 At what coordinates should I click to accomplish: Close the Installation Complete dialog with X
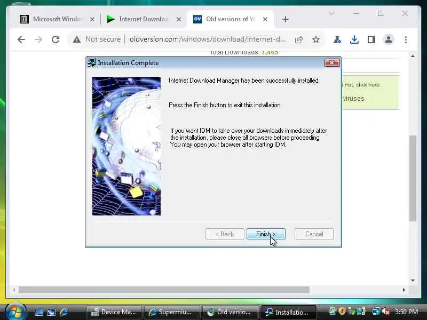point(331,63)
